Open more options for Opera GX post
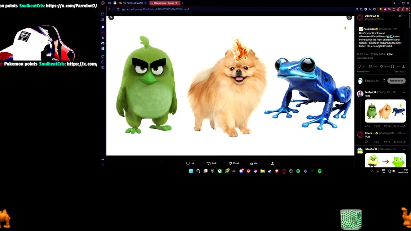The width and height of the screenshot is (411, 231). [404, 16]
